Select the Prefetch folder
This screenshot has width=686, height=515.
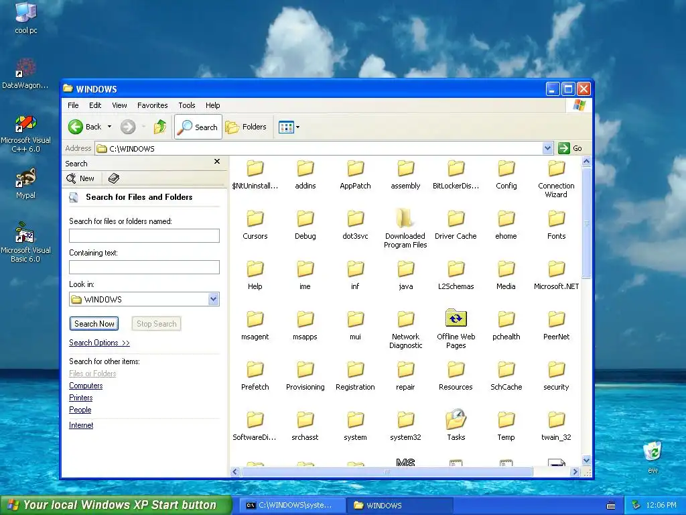[255, 376]
